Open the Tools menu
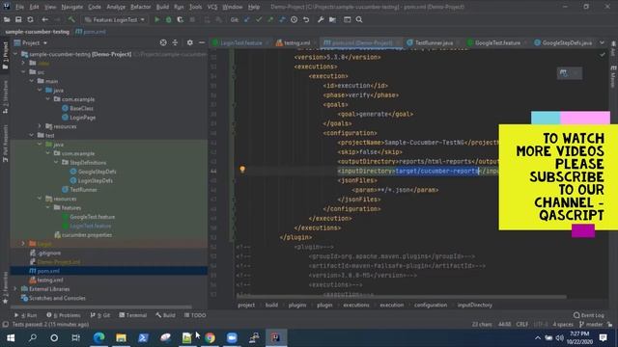The height and width of the screenshot is (347, 618). [195, 7]
